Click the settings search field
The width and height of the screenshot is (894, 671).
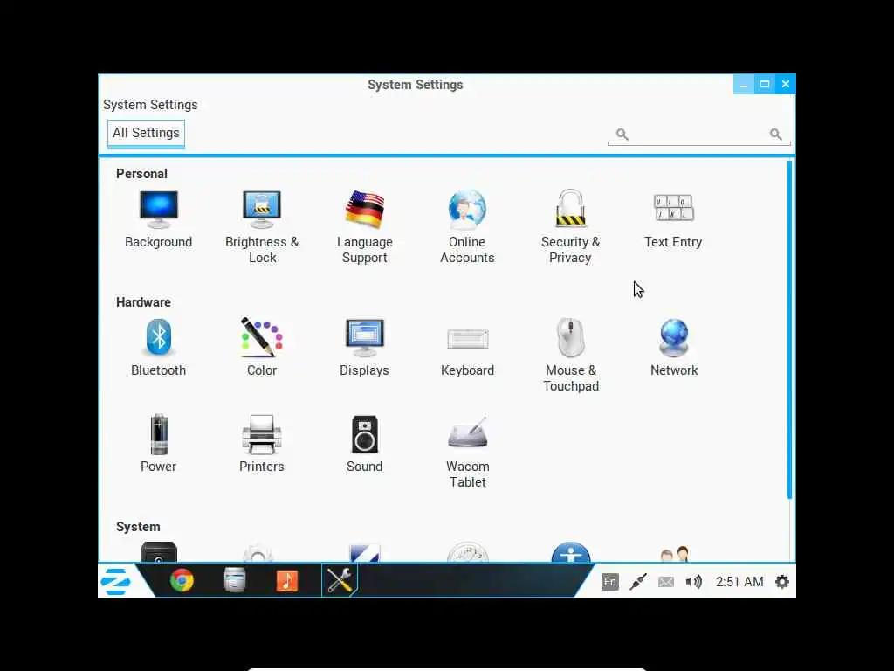click(x=698, y=134)
